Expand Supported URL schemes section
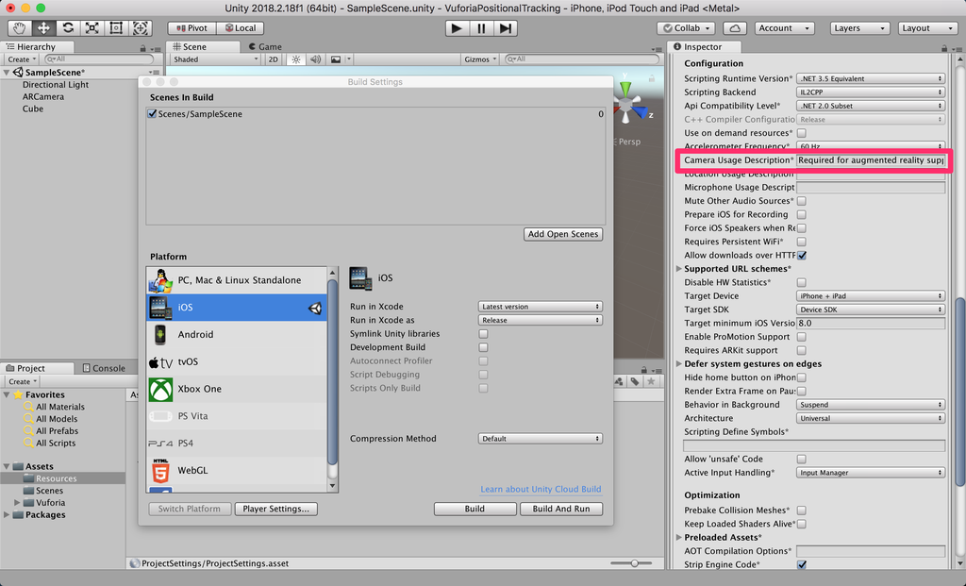This screenshot has width=966, height=586. coord(679,269)
